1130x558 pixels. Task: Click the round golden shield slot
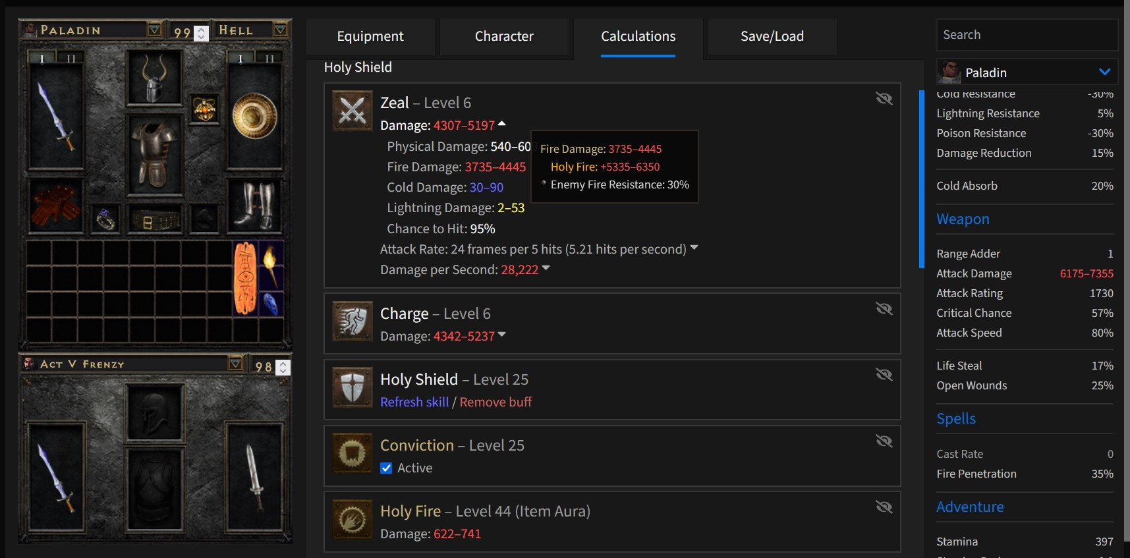(x=254, y=117)
